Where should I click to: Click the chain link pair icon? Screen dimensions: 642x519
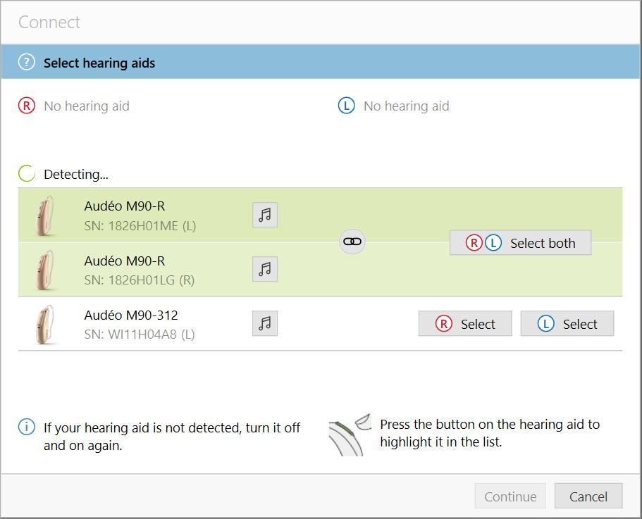[352, 242]
